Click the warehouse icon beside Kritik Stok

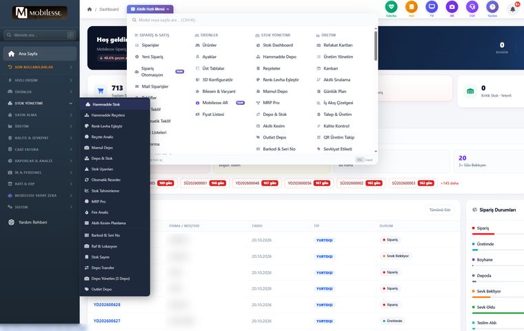point(470,91)
